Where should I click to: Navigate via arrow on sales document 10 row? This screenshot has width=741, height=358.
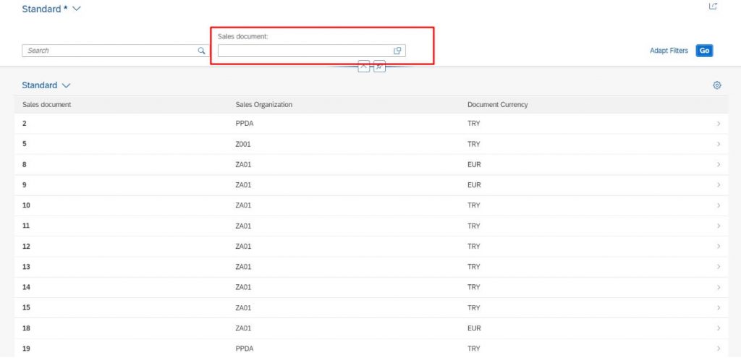(x=719, y=205)
